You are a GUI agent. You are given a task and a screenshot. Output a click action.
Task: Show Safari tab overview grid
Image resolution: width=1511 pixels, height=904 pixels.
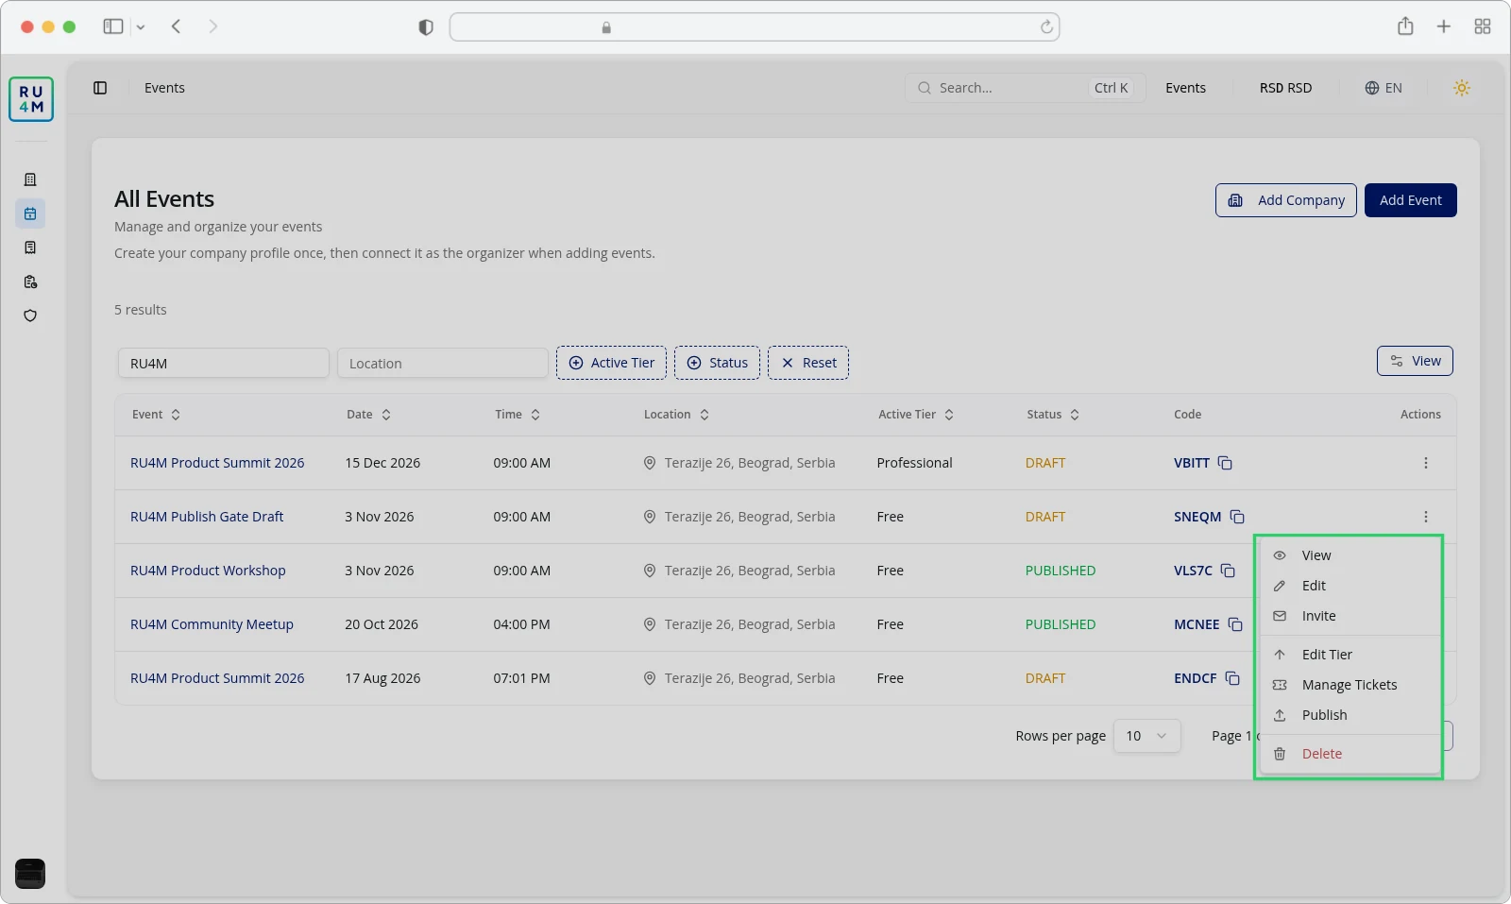coord(1483,26)
